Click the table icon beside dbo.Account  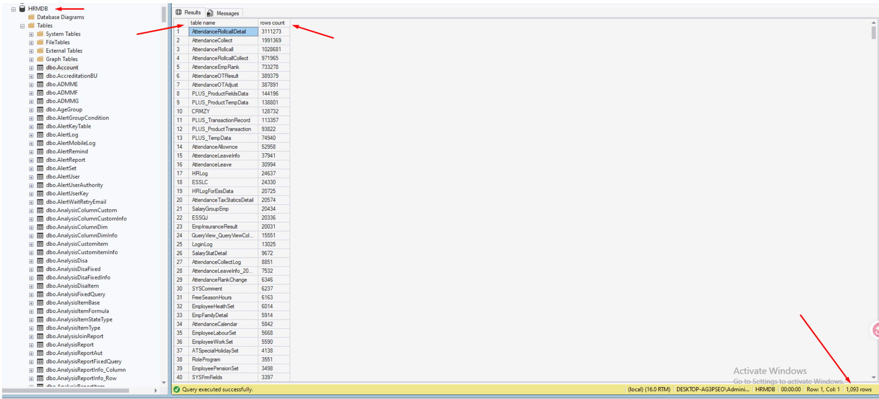pos(40,67)
